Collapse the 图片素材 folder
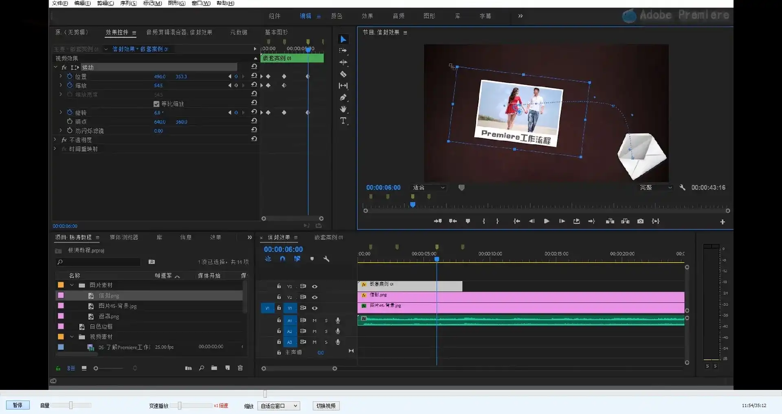Screen dimensions: 782x414 pyautogui.click(x=72, y=285)
